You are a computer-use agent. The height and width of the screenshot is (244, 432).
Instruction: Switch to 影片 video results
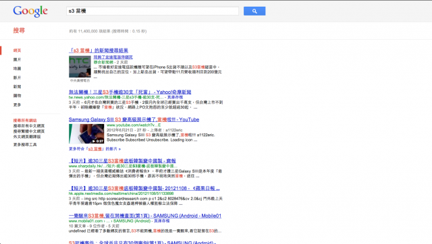coord(17,78)
